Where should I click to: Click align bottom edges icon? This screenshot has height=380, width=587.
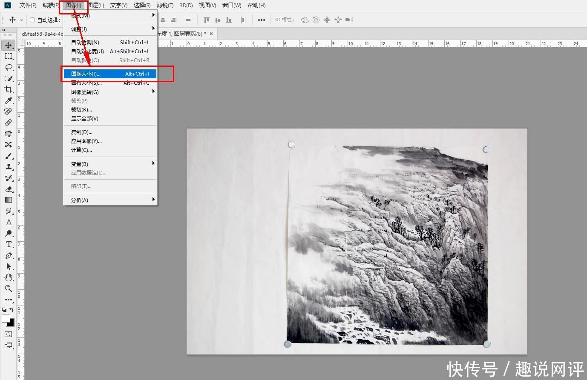coord(229,20)
